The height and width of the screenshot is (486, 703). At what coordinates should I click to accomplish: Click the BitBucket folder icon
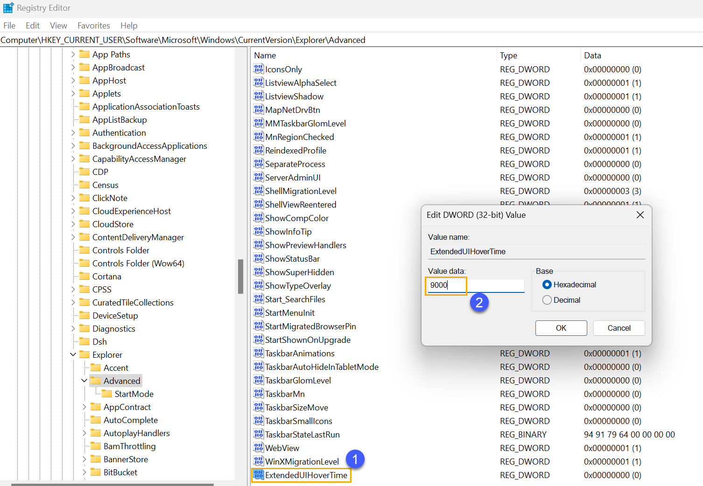[x=96, y=472]
